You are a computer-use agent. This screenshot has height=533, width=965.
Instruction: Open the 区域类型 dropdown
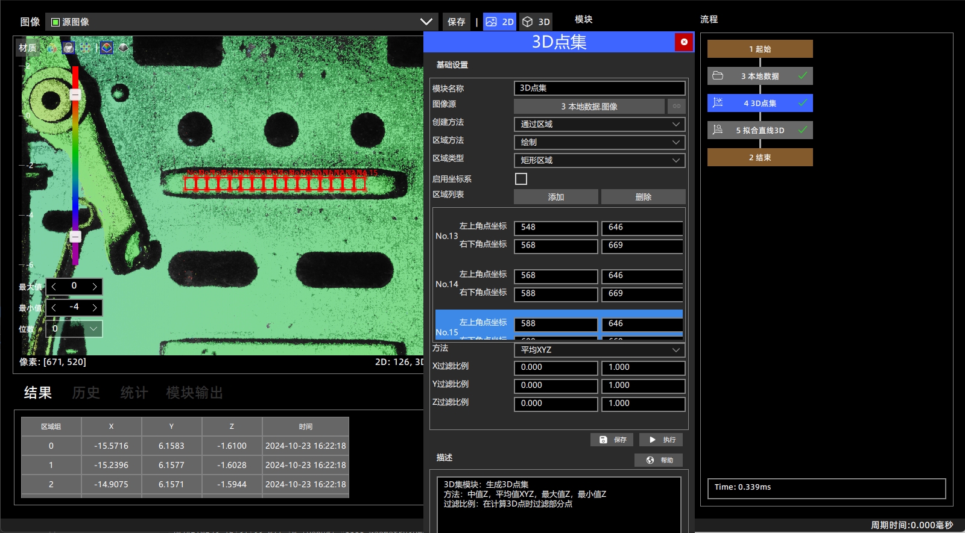[x=600, y=160]
